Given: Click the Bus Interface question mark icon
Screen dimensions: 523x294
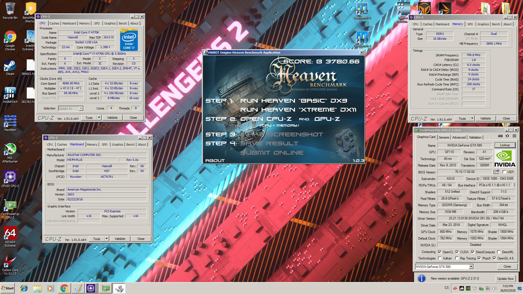Looking at the screenshot, I should tap(514, 185).
